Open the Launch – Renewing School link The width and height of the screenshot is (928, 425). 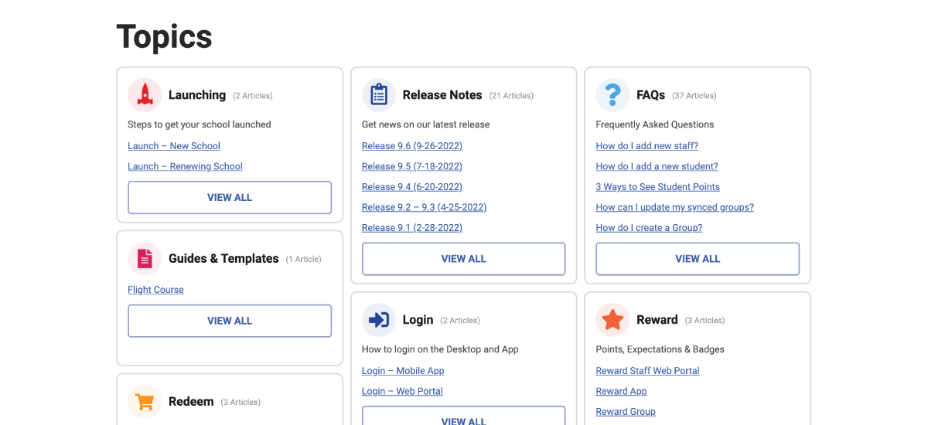(185, 166)
